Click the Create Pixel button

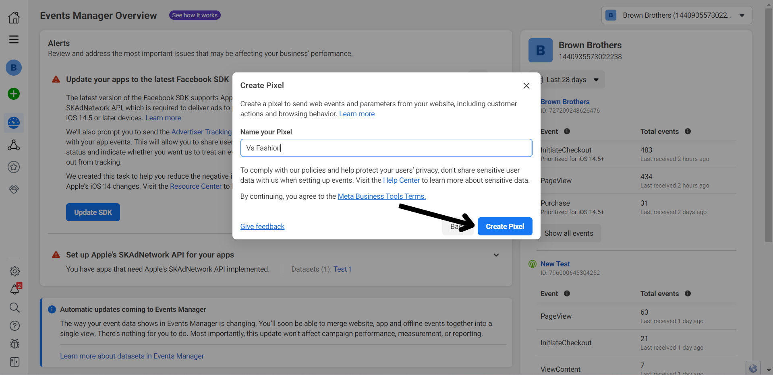[505, 227]
